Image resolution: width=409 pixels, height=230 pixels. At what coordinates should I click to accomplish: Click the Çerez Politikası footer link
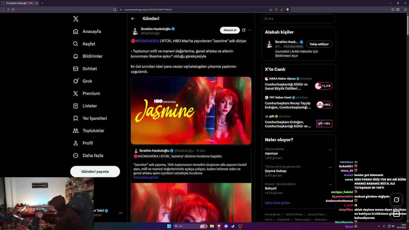(316, 214)
